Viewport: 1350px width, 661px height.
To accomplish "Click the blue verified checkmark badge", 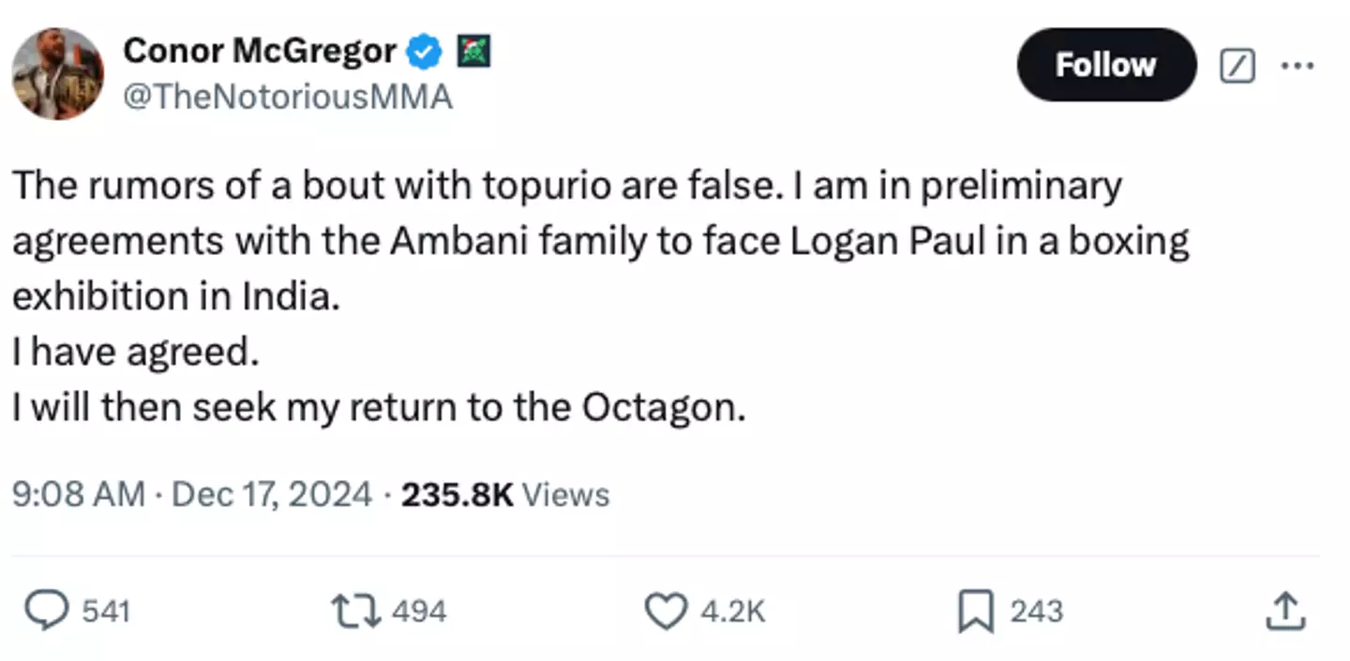I will (x=424, y=52).
